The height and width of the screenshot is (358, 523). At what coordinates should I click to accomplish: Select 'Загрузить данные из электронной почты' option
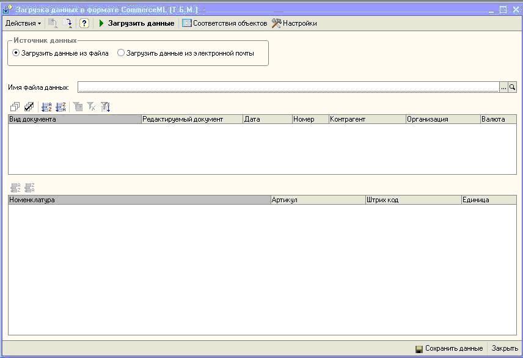click(x=121, y=53)
